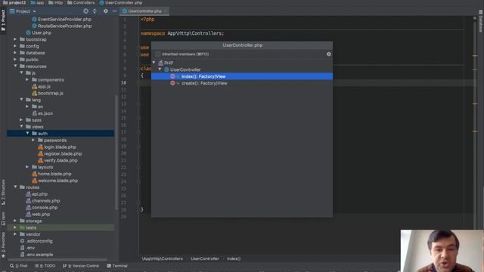The image size is (484, 272).
Task: Expand the passwords folder
Action: [33, 140]
